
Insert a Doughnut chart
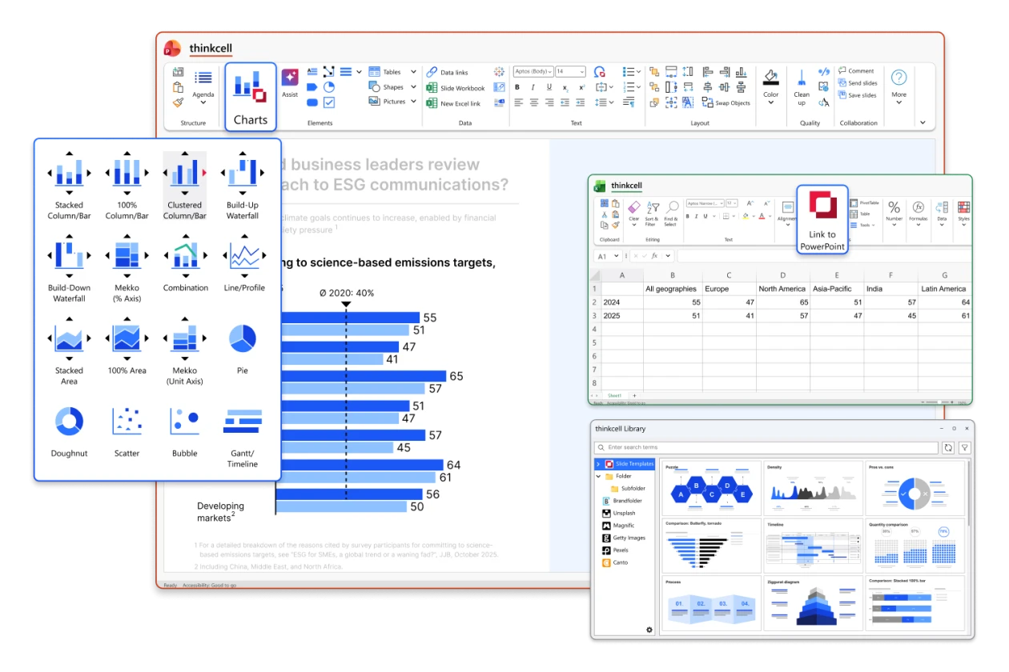pos(69,432)
